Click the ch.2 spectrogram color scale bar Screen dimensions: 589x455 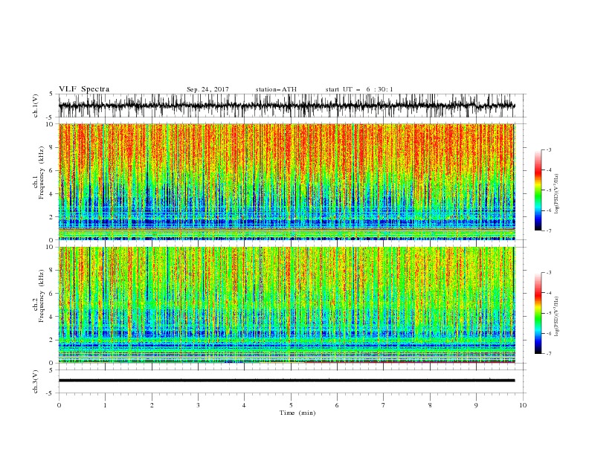click(x=538, y=313)
